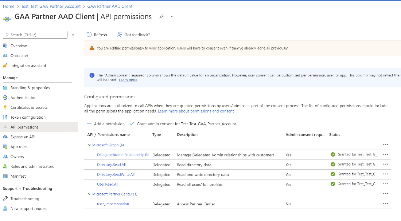Open the more options ellipsis beside the title
Screen dimensions: 401x221
point(171,17)
